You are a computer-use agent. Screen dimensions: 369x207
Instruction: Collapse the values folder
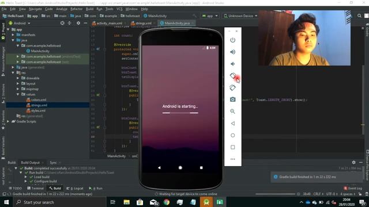pos(18,94)
